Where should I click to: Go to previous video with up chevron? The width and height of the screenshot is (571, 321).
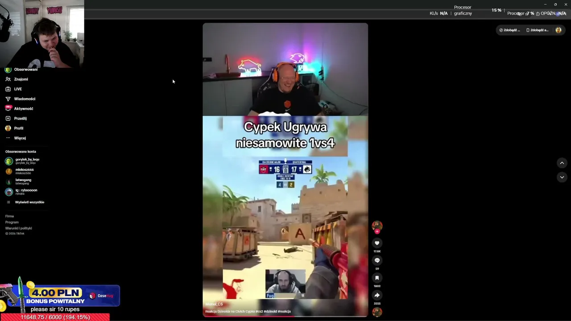[562, 163]
